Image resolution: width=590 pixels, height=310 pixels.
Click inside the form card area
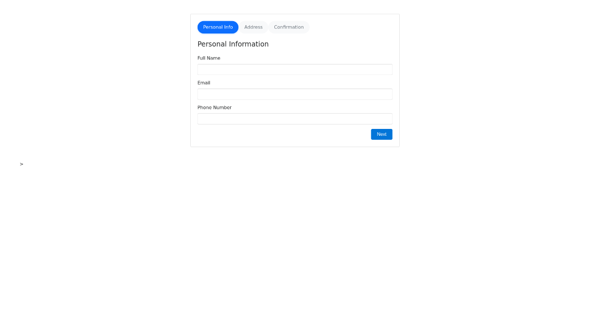(295, 80)
